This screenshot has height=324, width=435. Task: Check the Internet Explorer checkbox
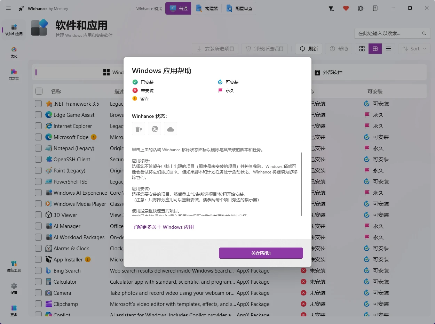point(38,126)
